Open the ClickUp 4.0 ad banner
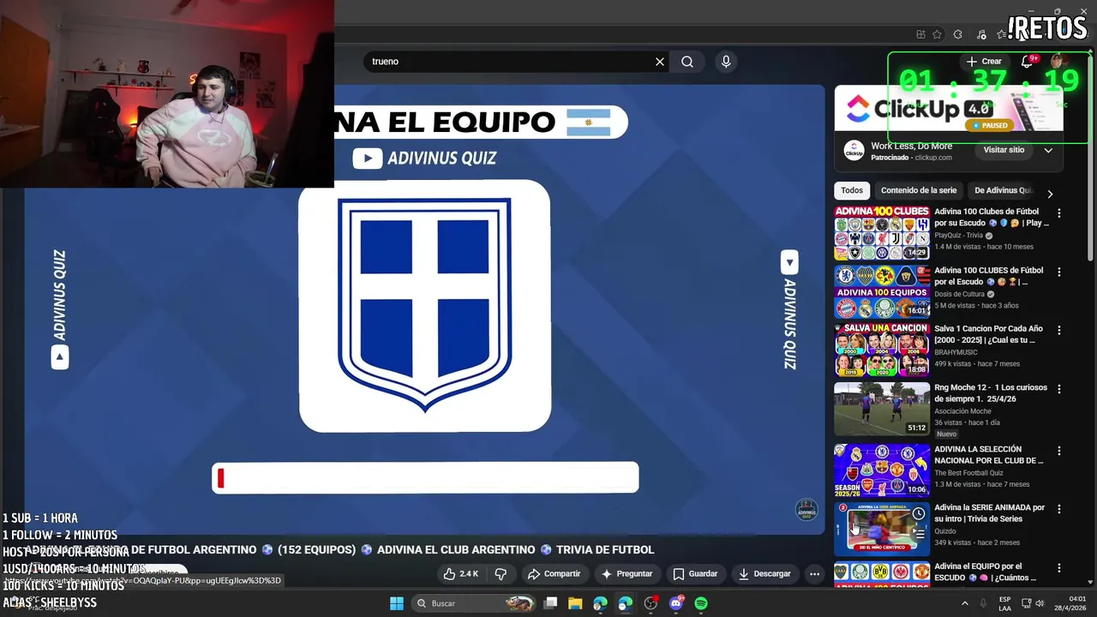Image resolution: width=1097 pixels, height=617 pixels. click(949, 109)
